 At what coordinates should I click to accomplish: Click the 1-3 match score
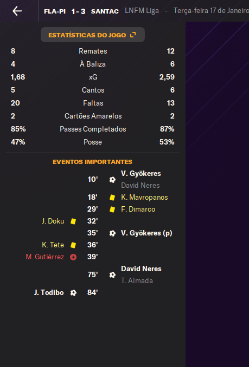pyautogui.click(x=78, y=11)
